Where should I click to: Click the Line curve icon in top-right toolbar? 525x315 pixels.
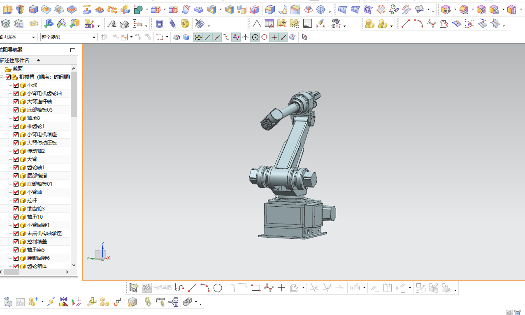(406, 24)
